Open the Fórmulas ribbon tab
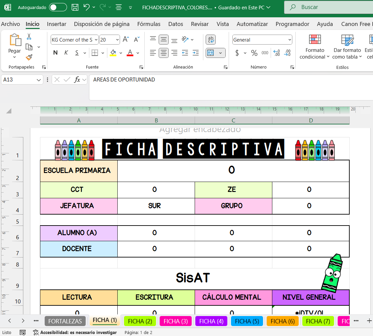This screenshot has height=336, width=373. click(x=149, y=24)
